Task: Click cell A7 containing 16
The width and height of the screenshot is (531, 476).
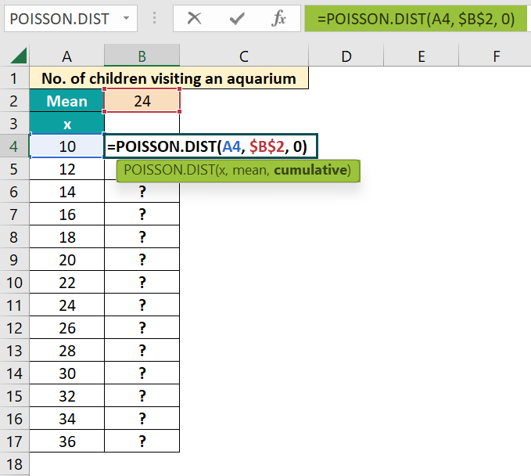Action: (66, 215)
